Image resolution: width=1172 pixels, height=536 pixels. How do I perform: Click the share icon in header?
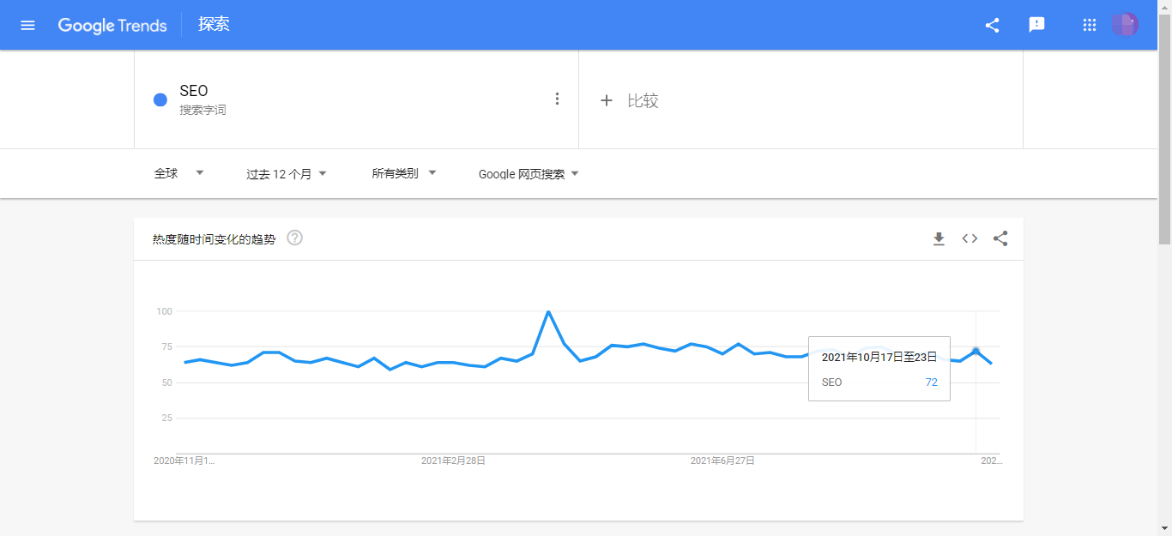(x=992, y=25)
